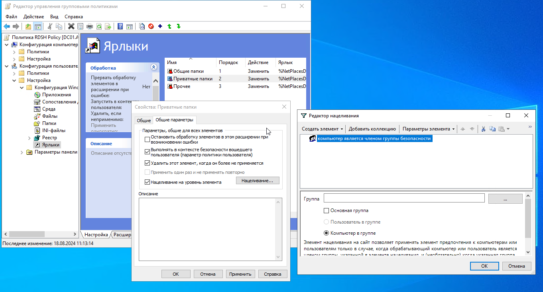
Task: Click the Up one level folder icon
Action: click(28, 26)
